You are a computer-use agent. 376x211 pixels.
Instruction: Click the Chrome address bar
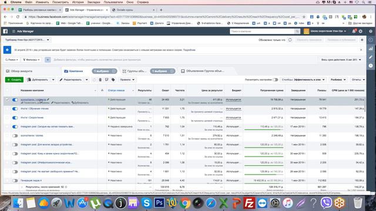163,17
